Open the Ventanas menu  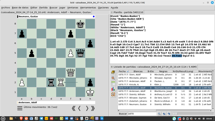(73, 8)
